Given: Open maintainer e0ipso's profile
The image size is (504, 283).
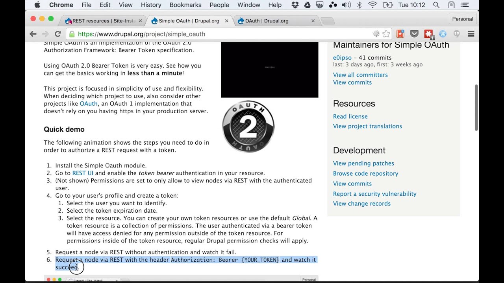Looking at the screenshot, I should pos(342,57).
